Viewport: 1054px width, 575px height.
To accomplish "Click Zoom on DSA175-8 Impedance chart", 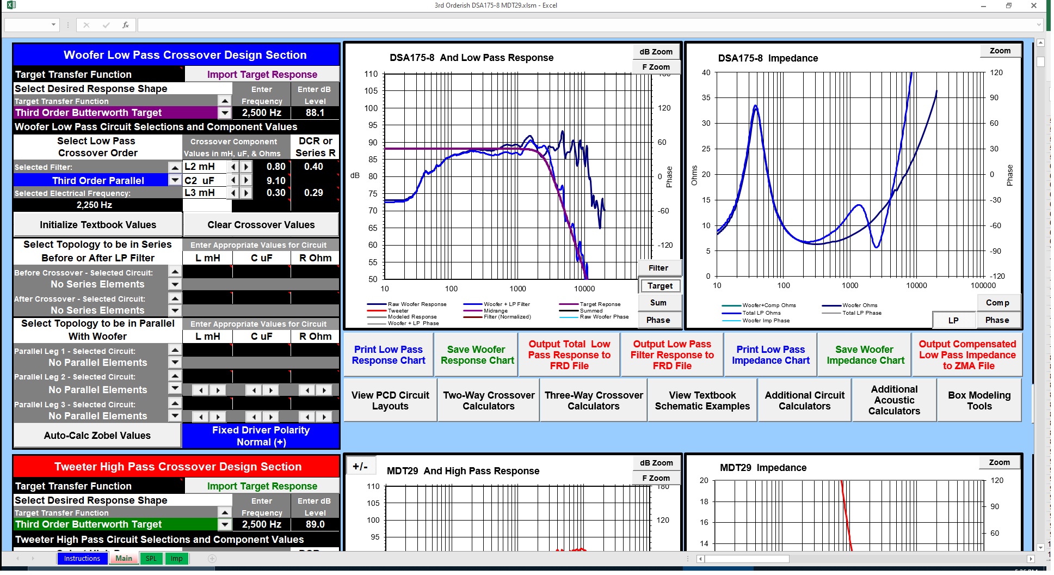I will click(1000, 51).
